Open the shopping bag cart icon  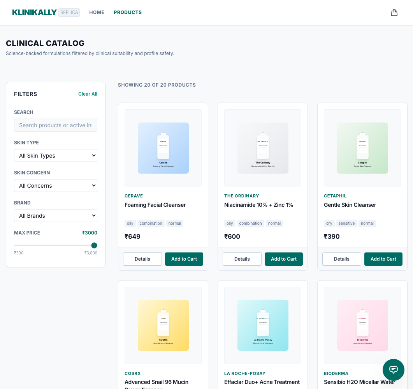[394, 12]
